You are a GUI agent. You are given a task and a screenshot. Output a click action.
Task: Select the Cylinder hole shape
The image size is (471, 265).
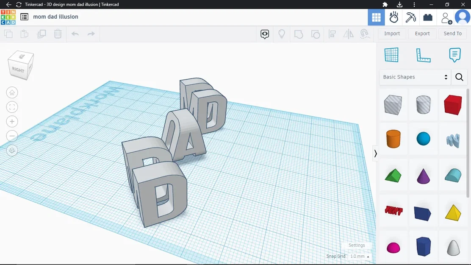pyautogui.click(x=423, y=105)
